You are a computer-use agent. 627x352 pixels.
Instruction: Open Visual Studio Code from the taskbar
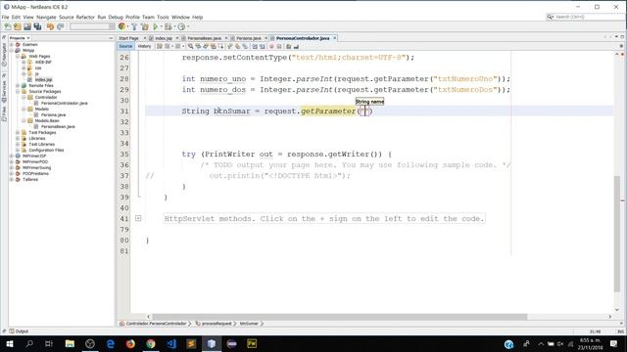coord(171,343)
